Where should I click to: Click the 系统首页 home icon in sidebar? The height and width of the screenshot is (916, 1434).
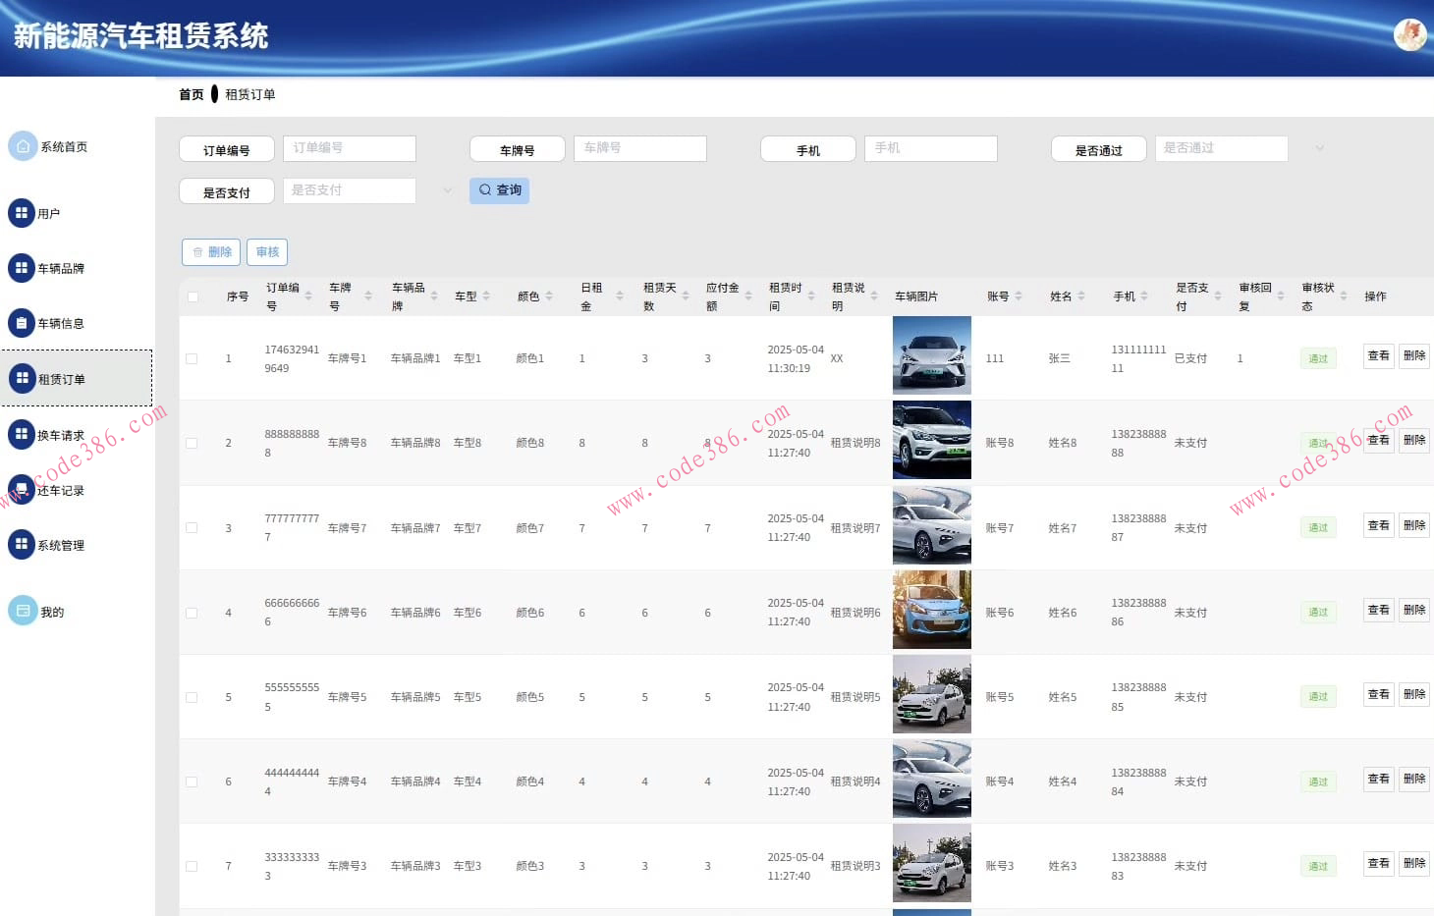23,146
